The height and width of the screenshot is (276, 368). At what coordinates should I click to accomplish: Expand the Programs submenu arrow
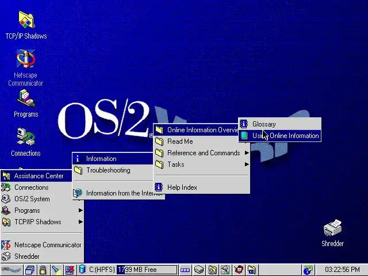[80, 210]
